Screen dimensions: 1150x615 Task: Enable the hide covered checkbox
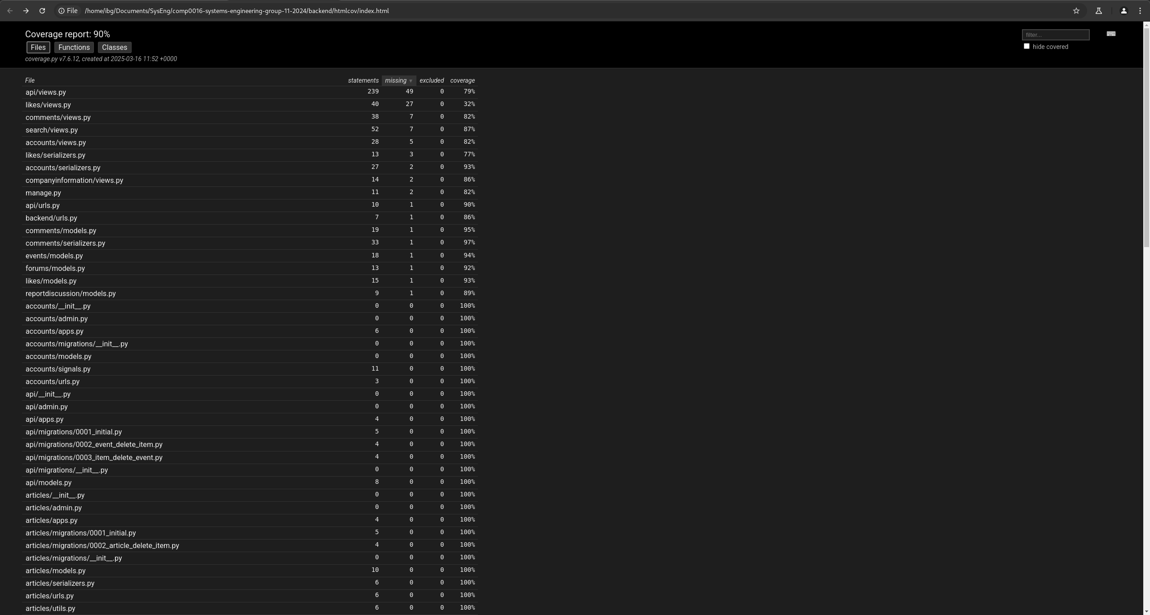click(x=1026, y=46)
